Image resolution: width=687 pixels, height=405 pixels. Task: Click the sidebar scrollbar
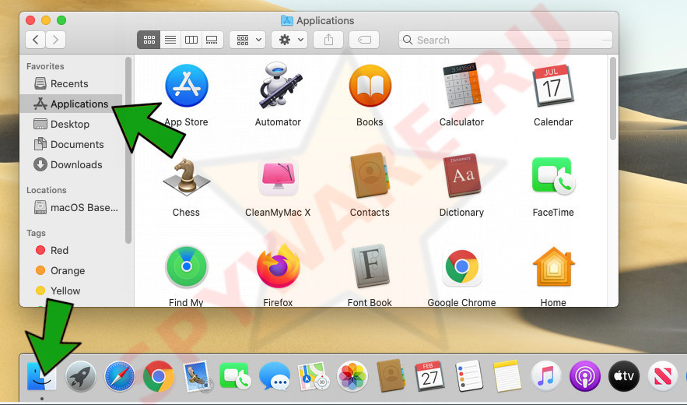pyautogui.click(x=128, y=150)
